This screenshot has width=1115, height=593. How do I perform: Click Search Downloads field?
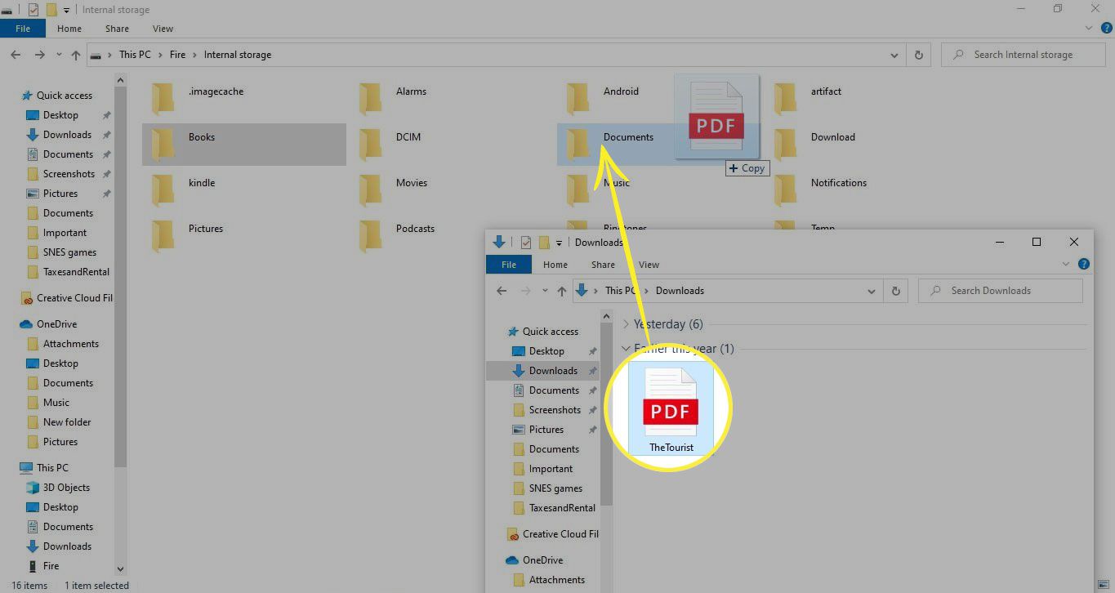tap(1001, 291)
